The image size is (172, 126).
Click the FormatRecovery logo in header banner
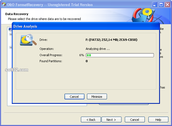[143, 15]
